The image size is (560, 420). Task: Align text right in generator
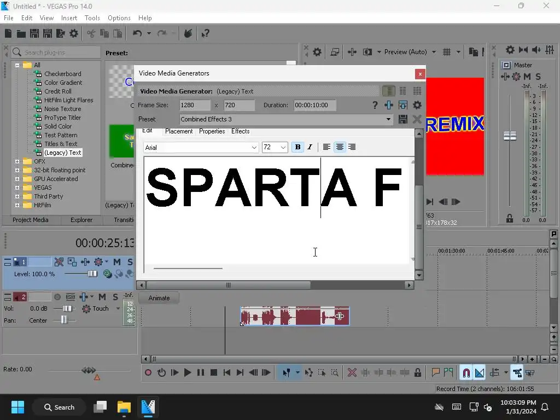click(x=352, y=147)
